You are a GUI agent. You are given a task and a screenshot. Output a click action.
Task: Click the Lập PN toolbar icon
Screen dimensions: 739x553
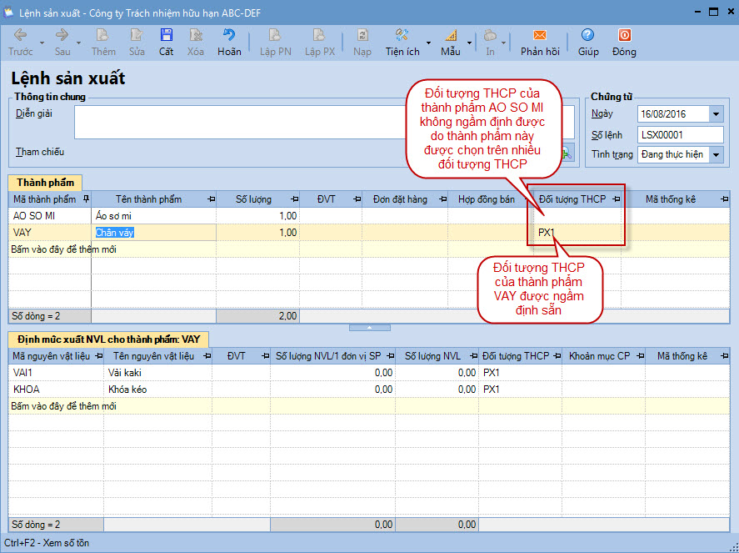pos(275,42)
